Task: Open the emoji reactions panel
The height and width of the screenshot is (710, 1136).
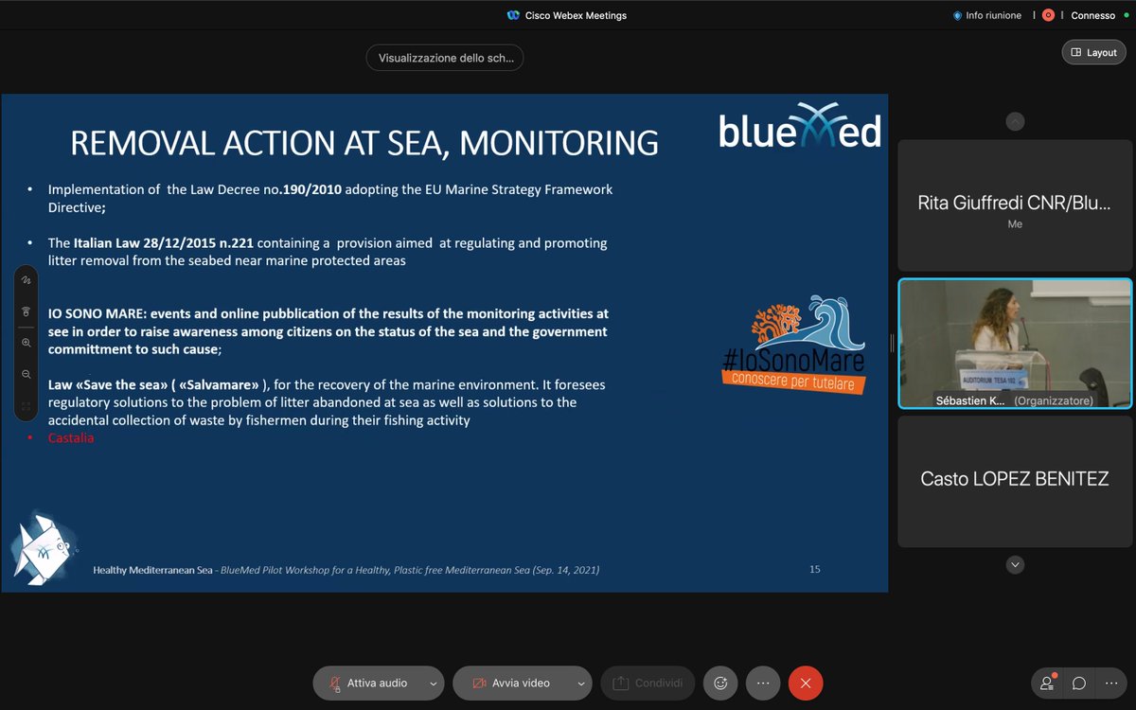Action: 719,683
